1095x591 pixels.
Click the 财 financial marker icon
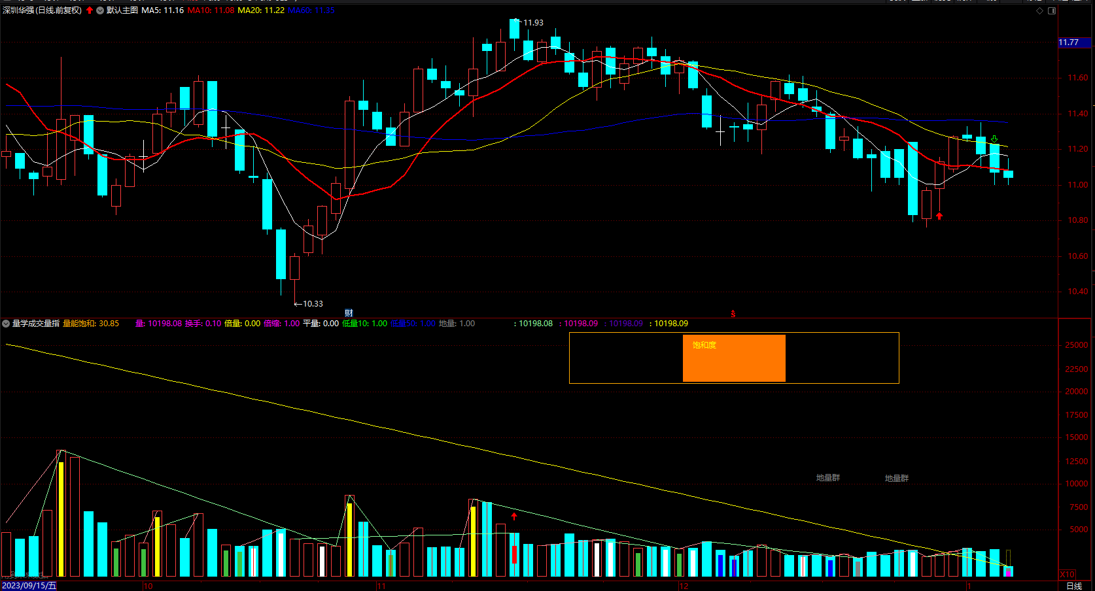tap(349, 313)
